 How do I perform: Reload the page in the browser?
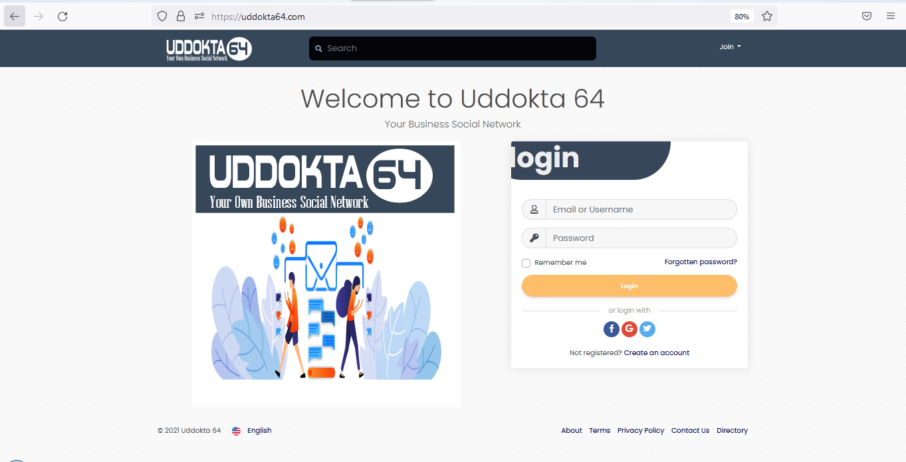coord(62,17)
